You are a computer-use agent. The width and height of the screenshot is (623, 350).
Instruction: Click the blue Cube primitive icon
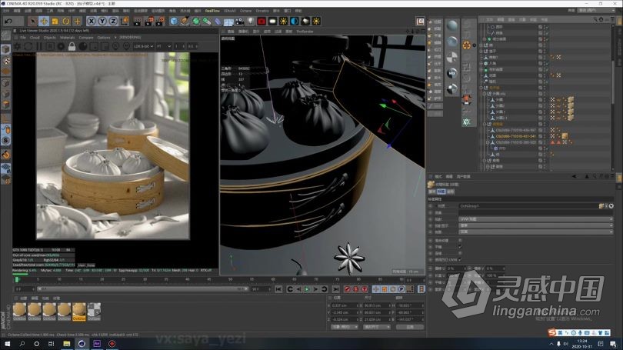coord(174,21)
